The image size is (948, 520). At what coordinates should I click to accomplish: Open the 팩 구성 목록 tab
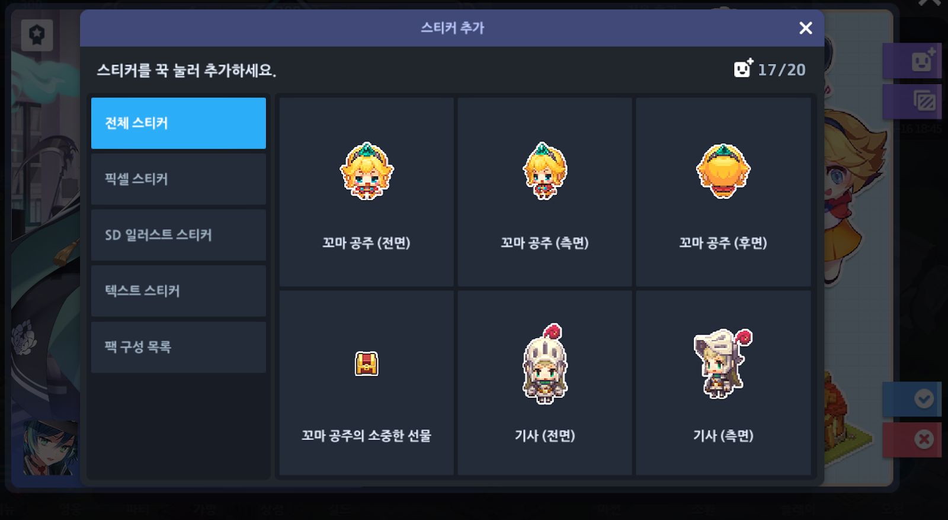point(178,347)
